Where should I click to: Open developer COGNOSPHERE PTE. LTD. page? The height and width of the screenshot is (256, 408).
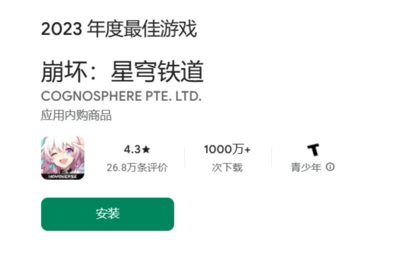coord(121,96)
